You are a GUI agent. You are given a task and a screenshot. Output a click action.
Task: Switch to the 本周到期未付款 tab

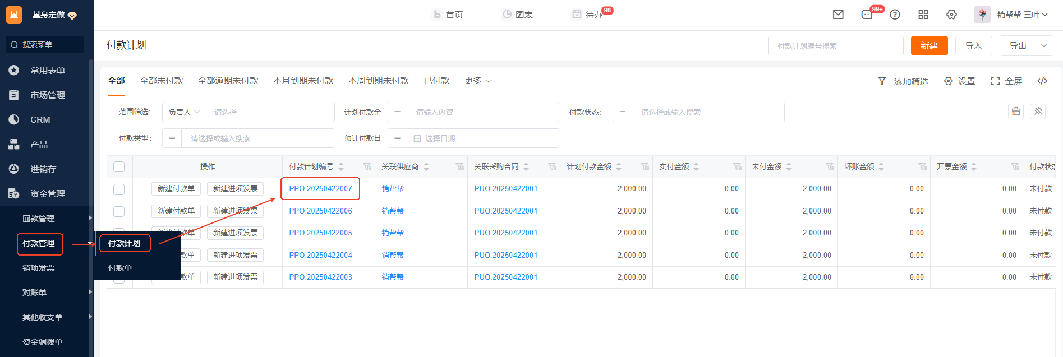click(379, 81)
